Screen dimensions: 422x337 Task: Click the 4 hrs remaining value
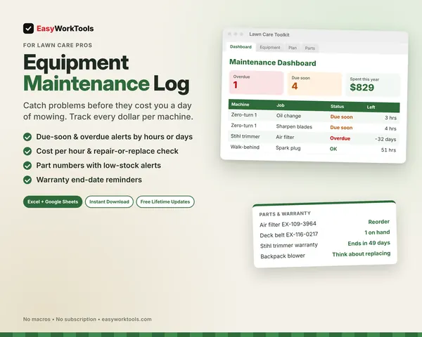[390, 128]
